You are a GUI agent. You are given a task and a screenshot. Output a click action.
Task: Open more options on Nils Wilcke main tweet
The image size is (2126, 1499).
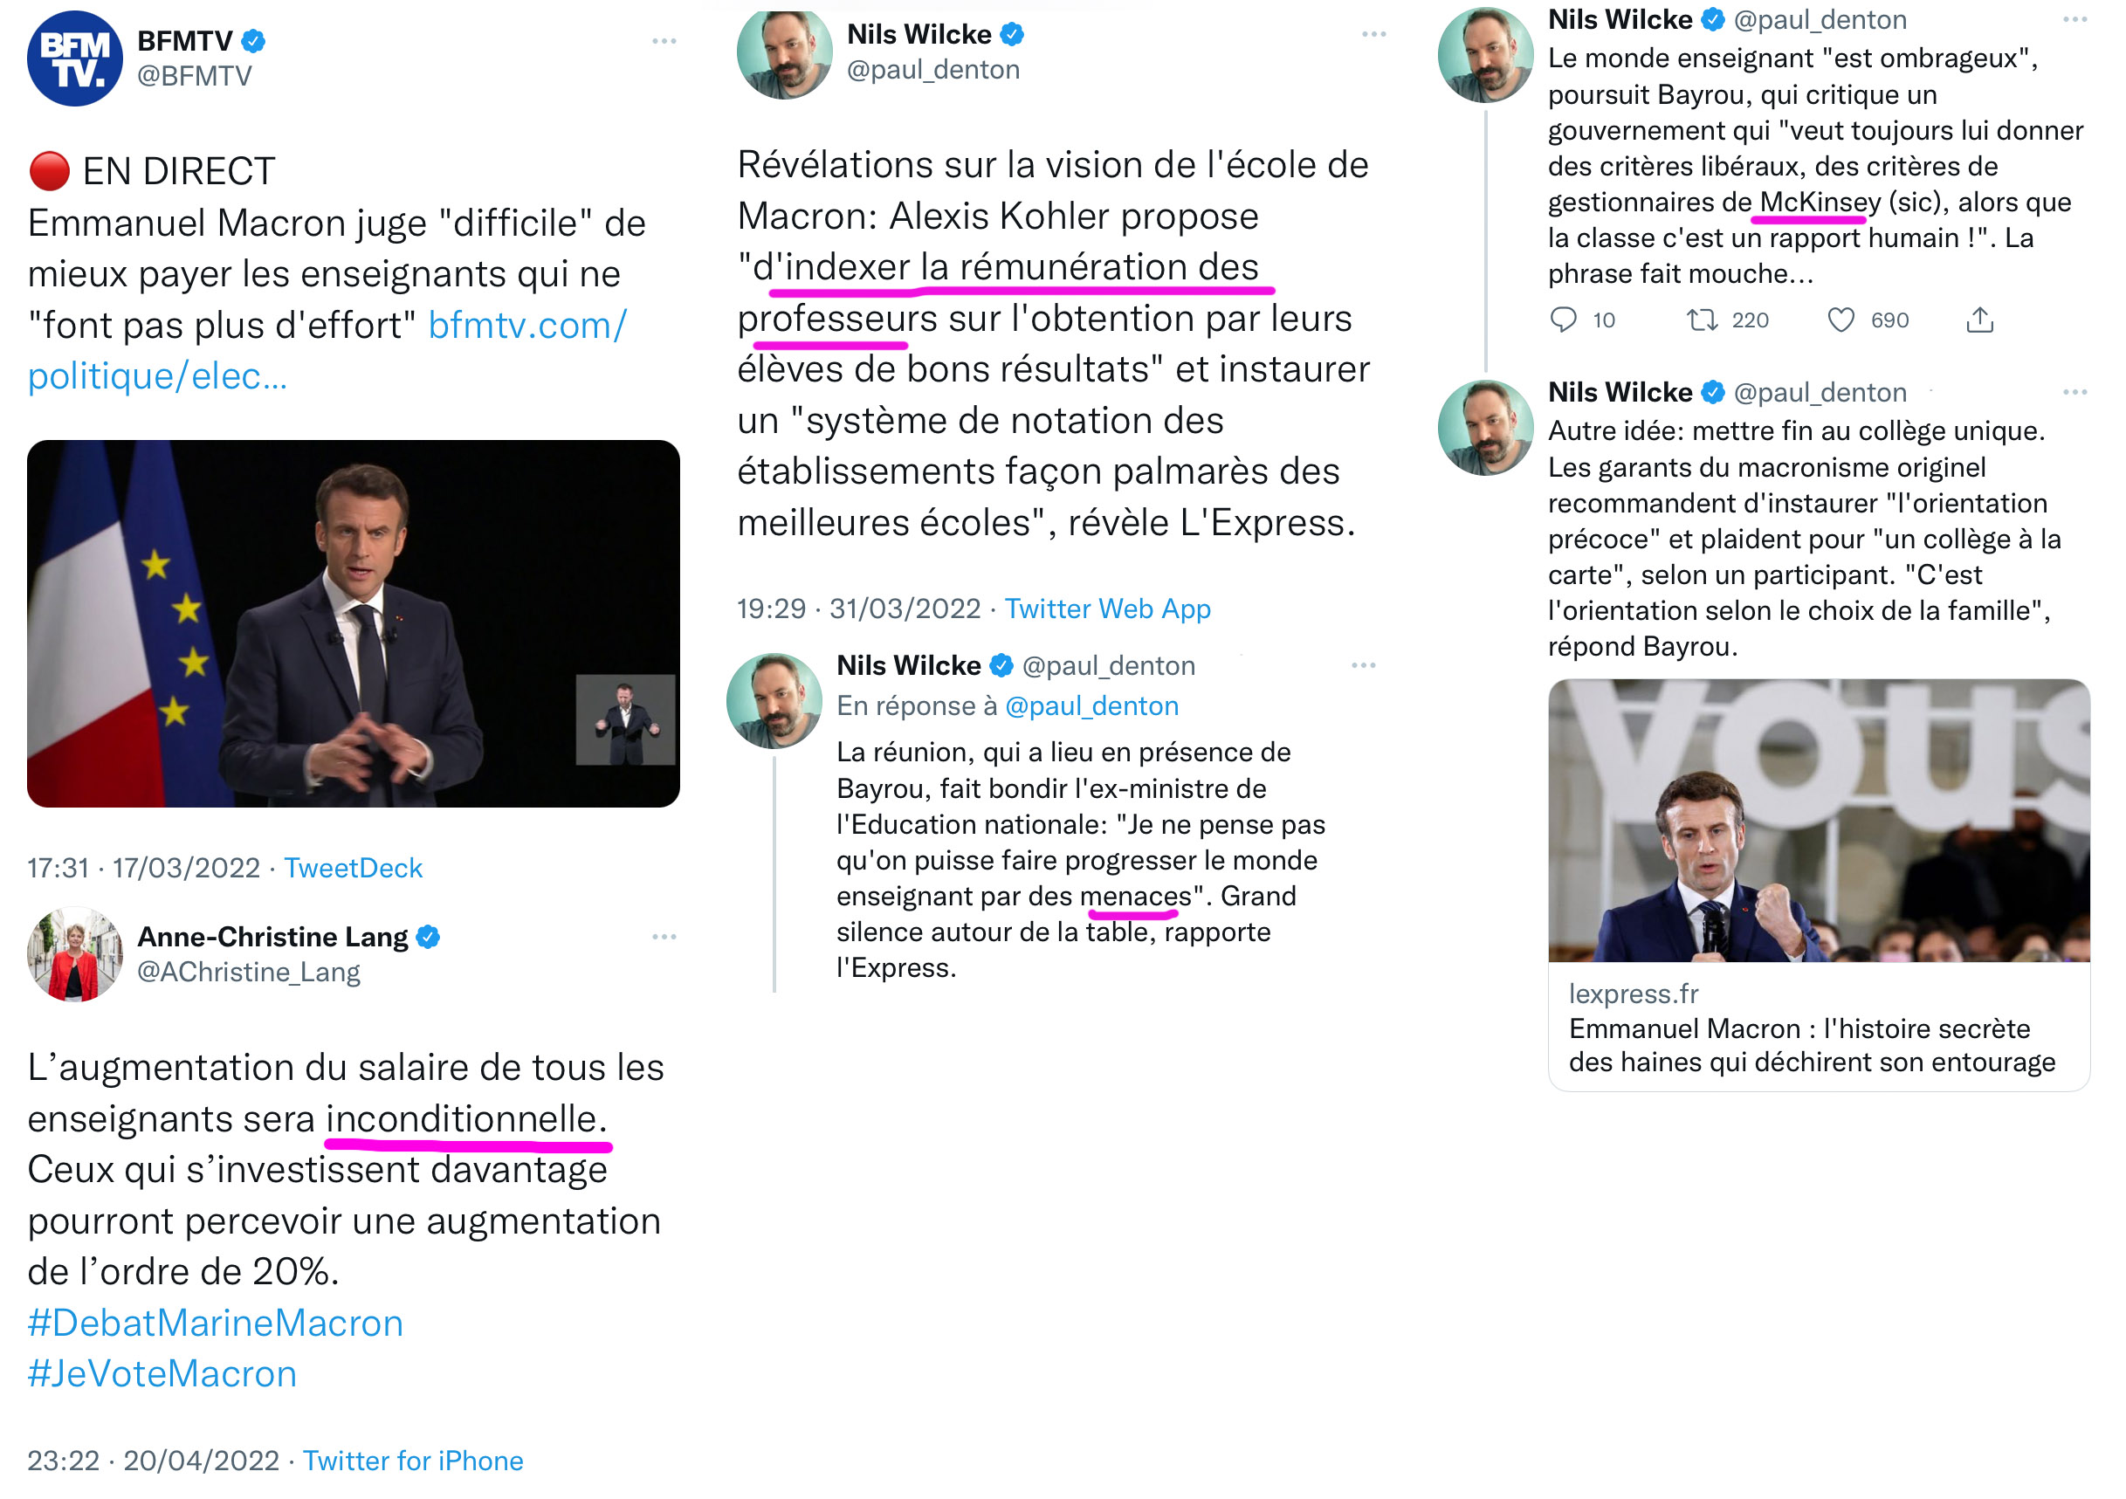tap(1374, 35)
